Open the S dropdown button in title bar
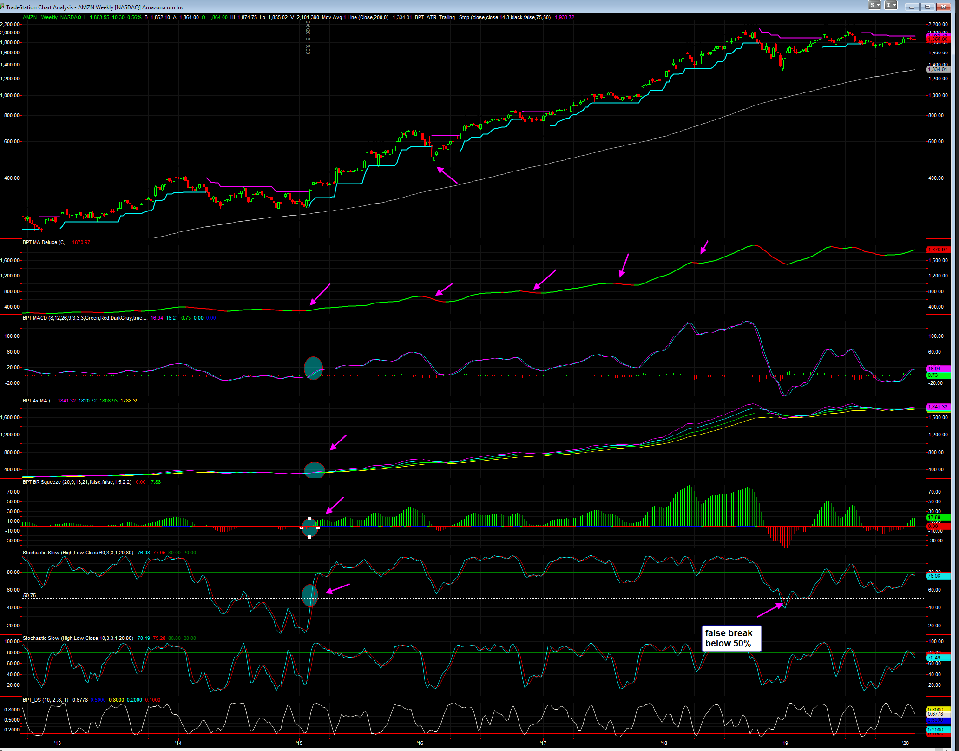959x751 pixels. pyautogui.click(x=875, y=5)
